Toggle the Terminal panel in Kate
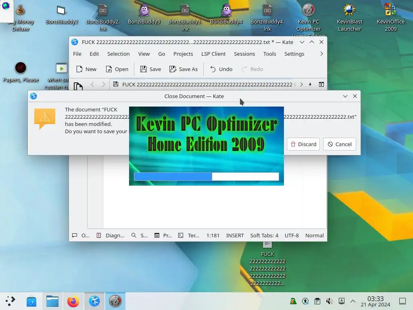The image size is (413, 310). click(x=189, y=235)
